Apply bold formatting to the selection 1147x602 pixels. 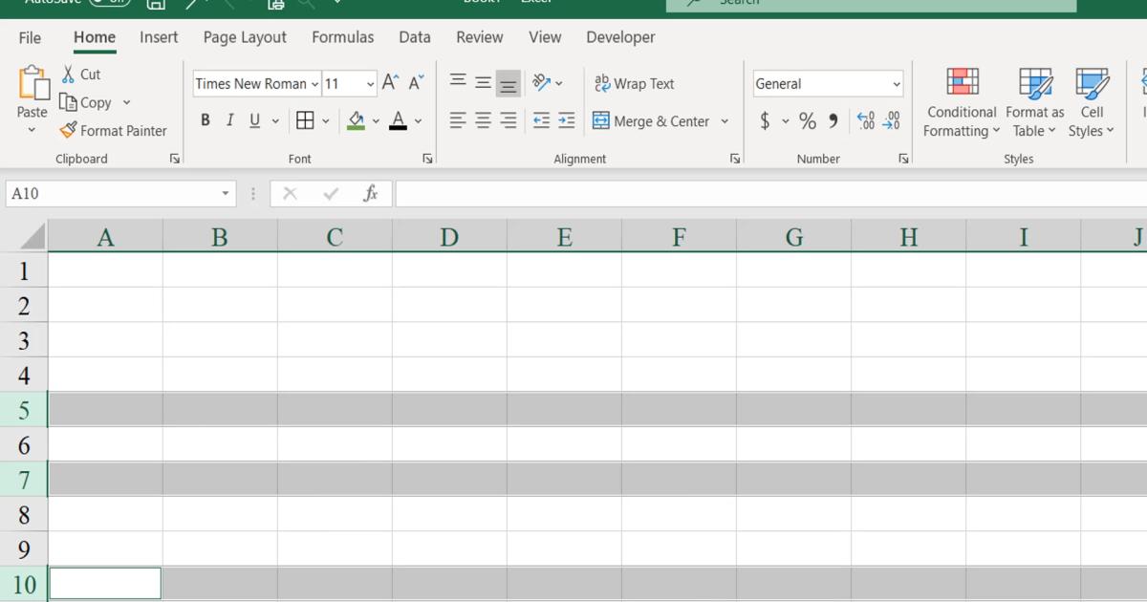click(205, 119)
